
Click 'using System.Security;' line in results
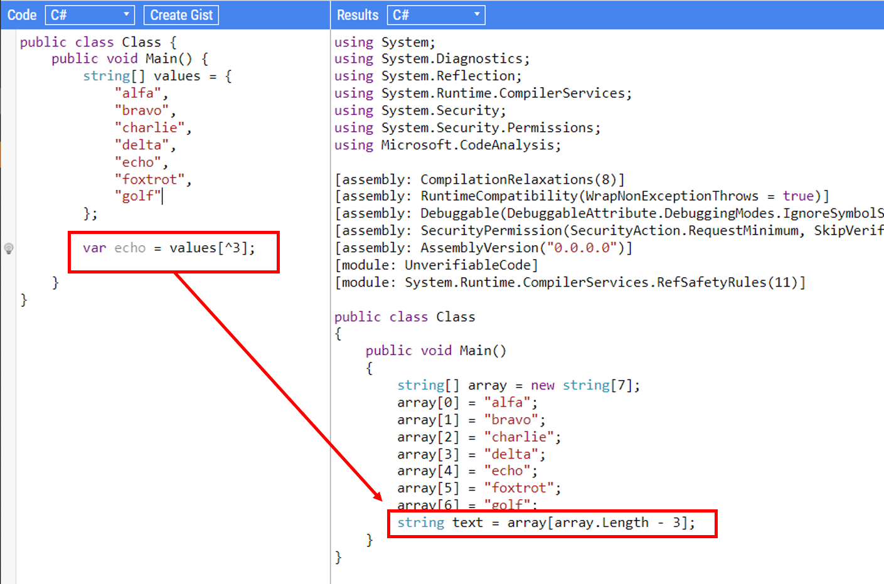point(420,110)
